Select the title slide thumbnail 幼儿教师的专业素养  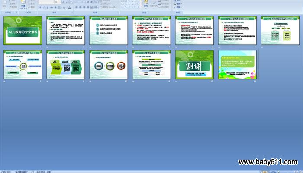coord(23,31)
